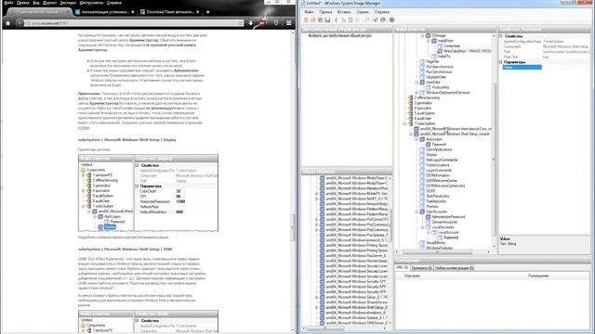Open the Файл menu in WSIM
595x334 pixels.
[310, 12]
